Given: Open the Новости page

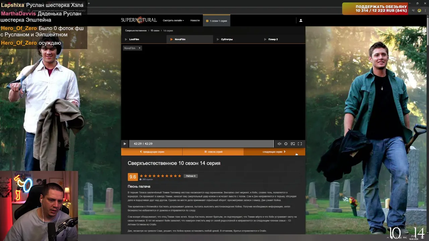Looking at the screenshot, I should (195, 21).
